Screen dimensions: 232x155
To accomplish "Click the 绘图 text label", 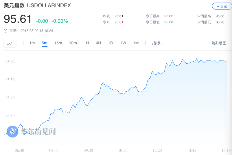I will (222, 43).
